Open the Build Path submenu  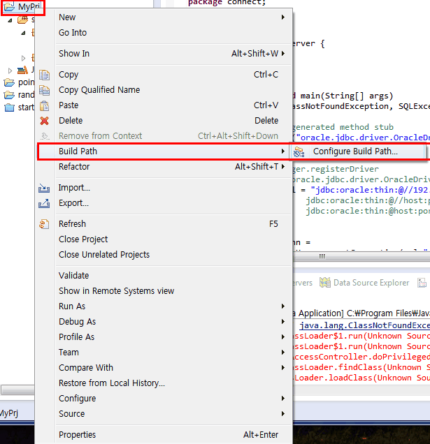163,151
